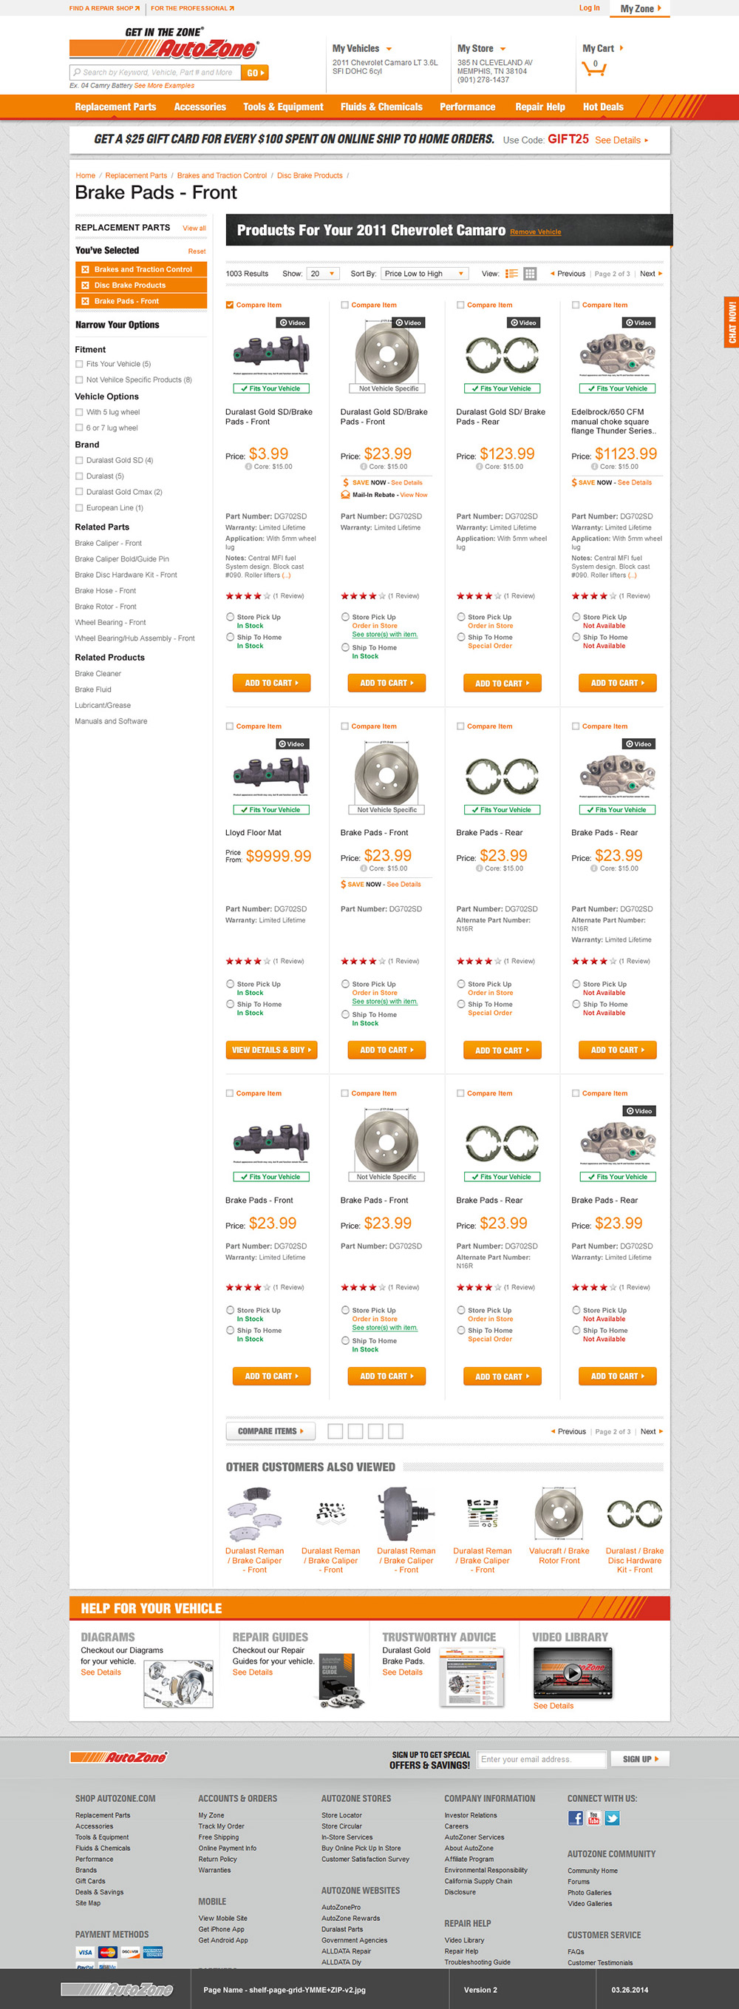Switch to grid view icon
This screenshot has width=739, height=2009.
(x=530, y=274)
